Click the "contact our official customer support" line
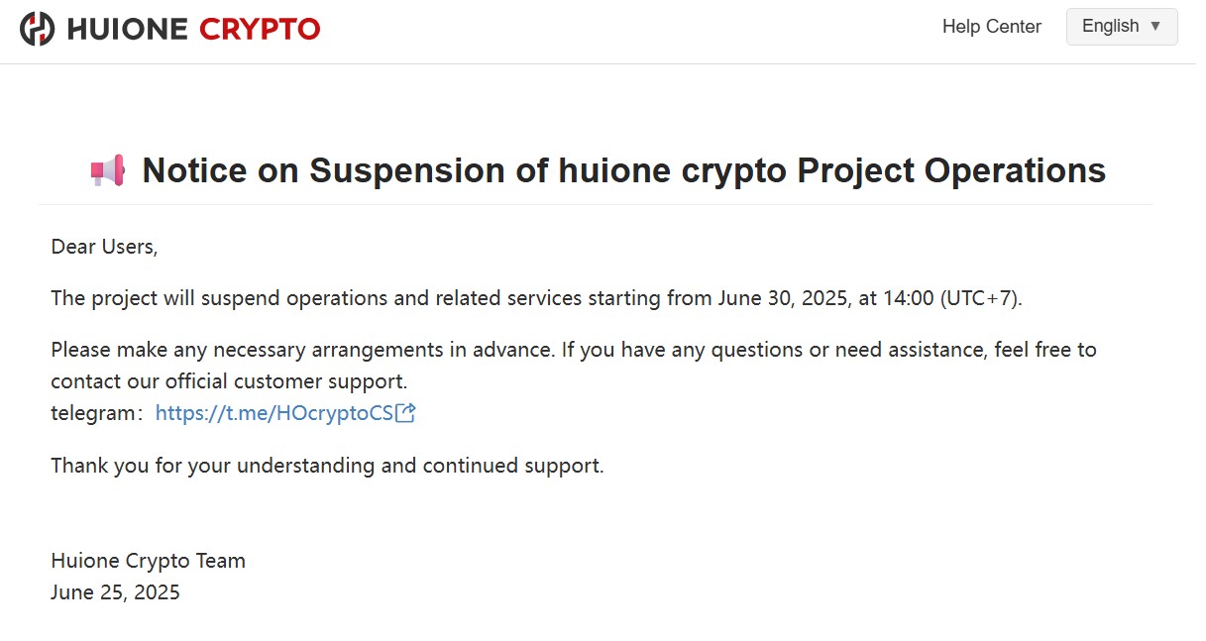 pos(229,381)
